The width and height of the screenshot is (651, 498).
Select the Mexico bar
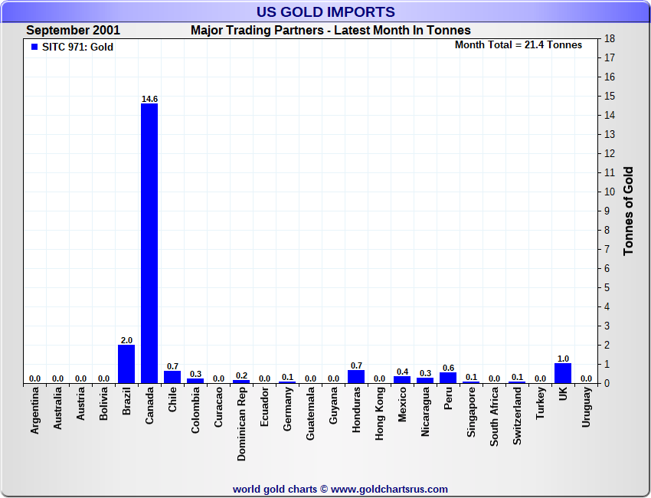pos(402,379)
